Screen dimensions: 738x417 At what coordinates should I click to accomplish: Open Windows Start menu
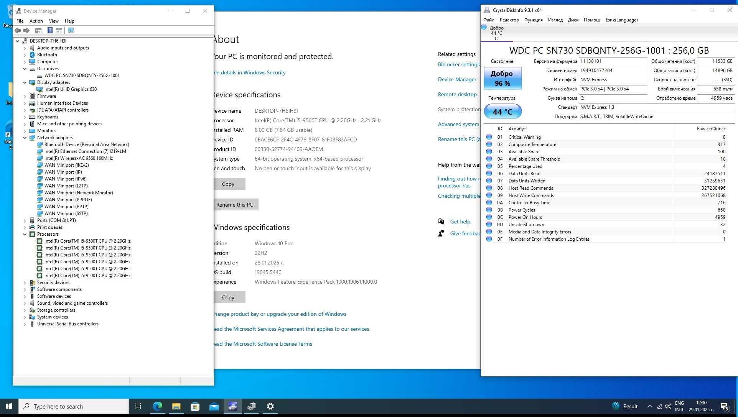(9, 406)
